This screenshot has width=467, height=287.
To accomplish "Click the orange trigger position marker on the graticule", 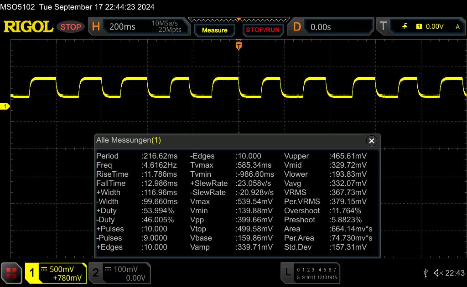I will click(239, 46).
